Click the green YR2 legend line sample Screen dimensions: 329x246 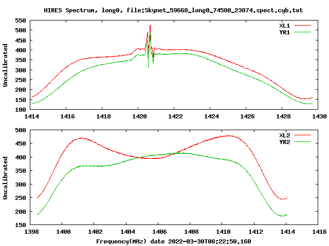[x=302, y=142]
